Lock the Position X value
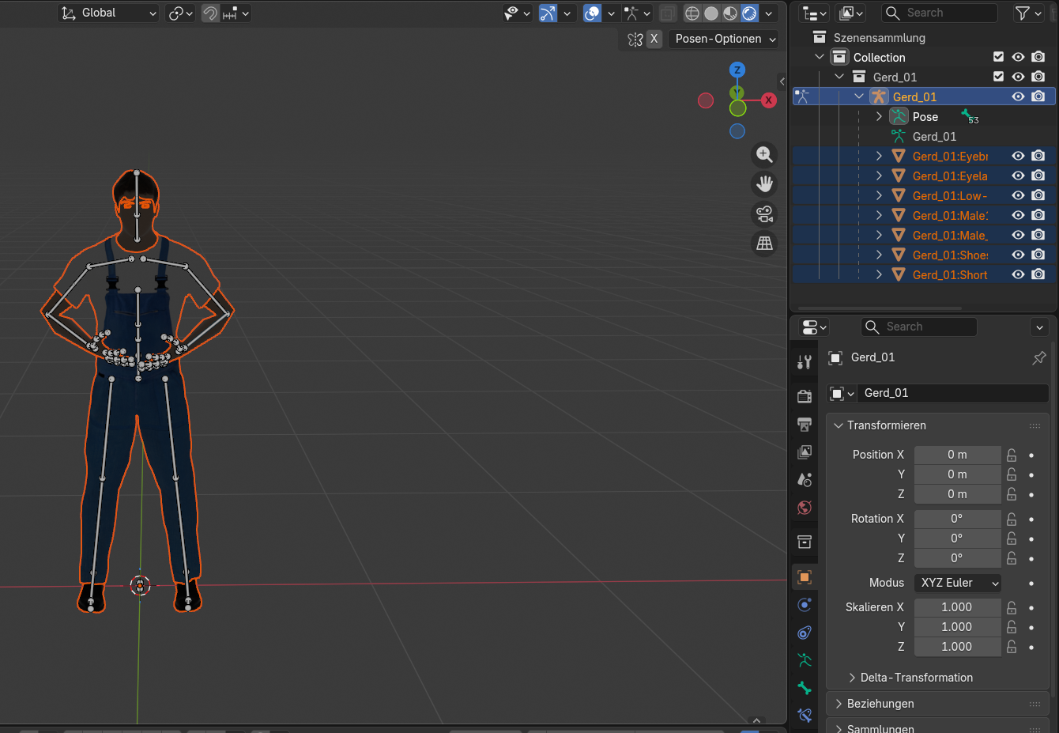This screenshot has width=1059, height=733. coord(1012,455)
